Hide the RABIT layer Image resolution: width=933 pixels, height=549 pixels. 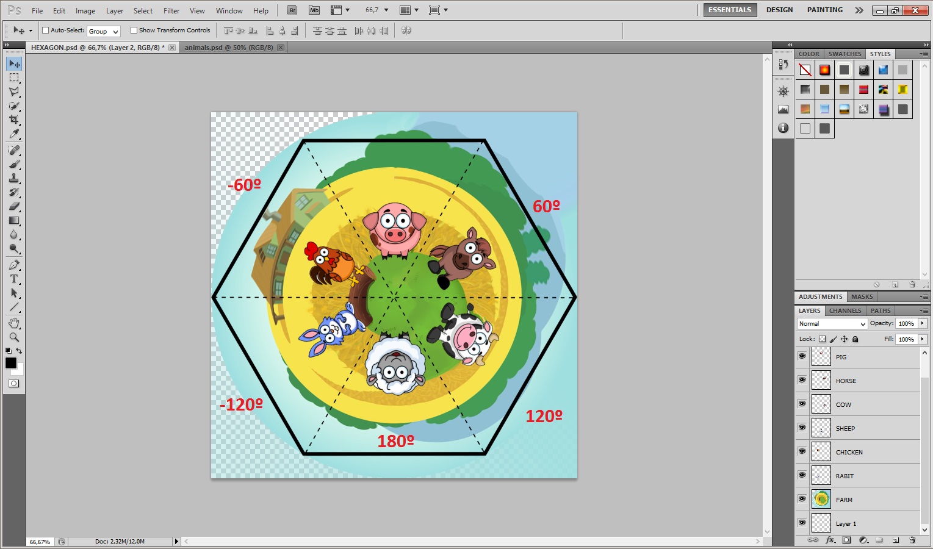coord(802,475)
